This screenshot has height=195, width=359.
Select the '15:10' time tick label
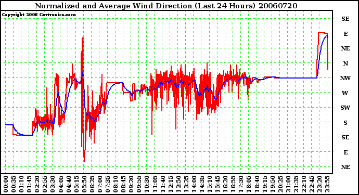point(210,184)
